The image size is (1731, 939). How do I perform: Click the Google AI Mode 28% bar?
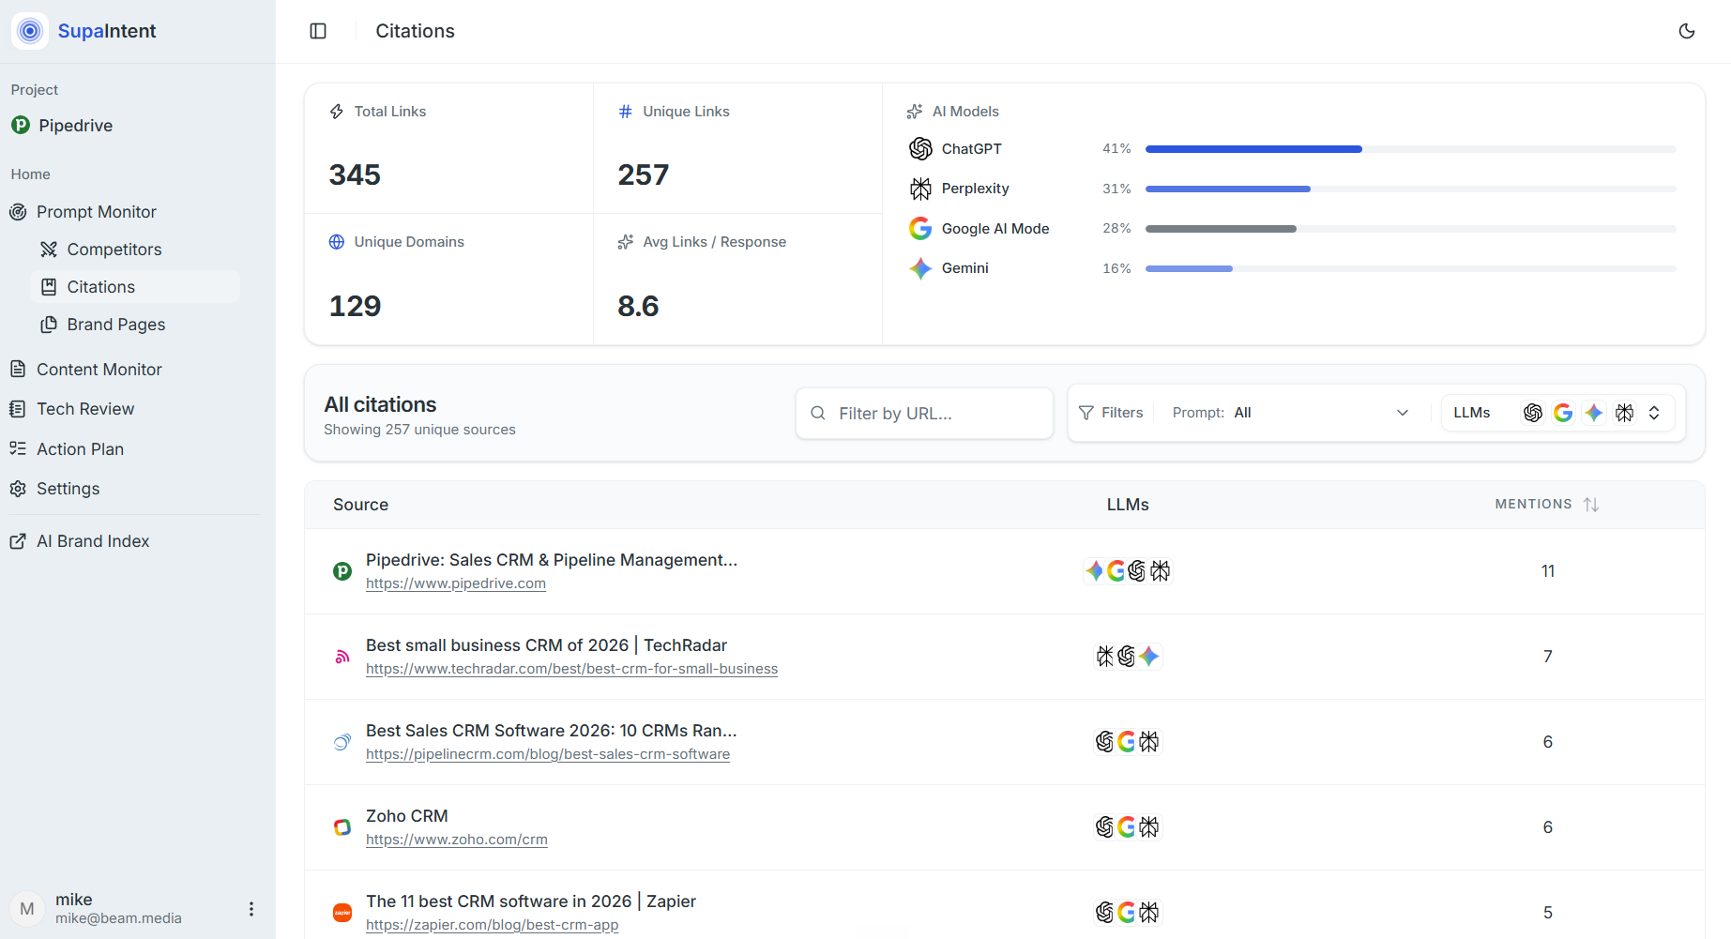pos(1411,229)
